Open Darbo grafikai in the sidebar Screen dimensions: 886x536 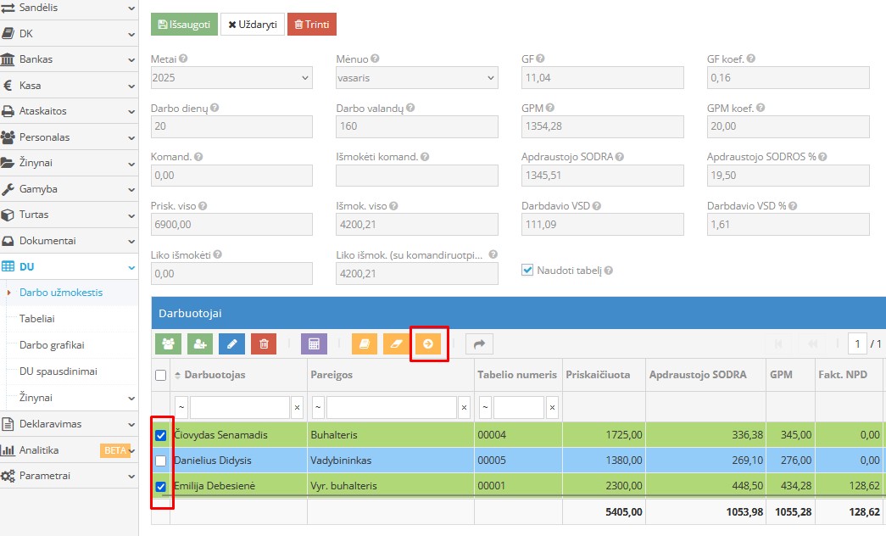[52, 345]
